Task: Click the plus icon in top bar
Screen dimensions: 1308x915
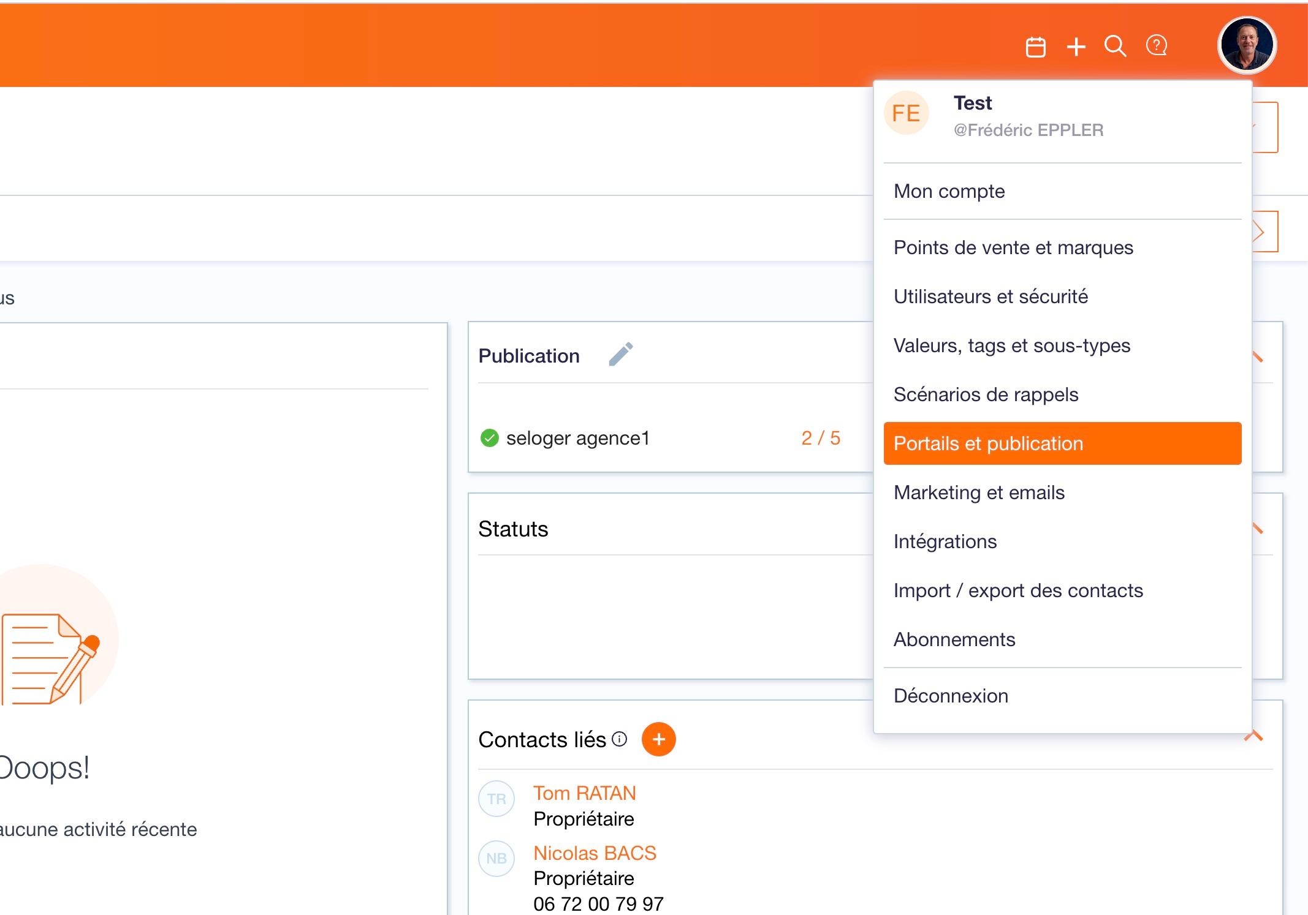Action: [1076, 47]
